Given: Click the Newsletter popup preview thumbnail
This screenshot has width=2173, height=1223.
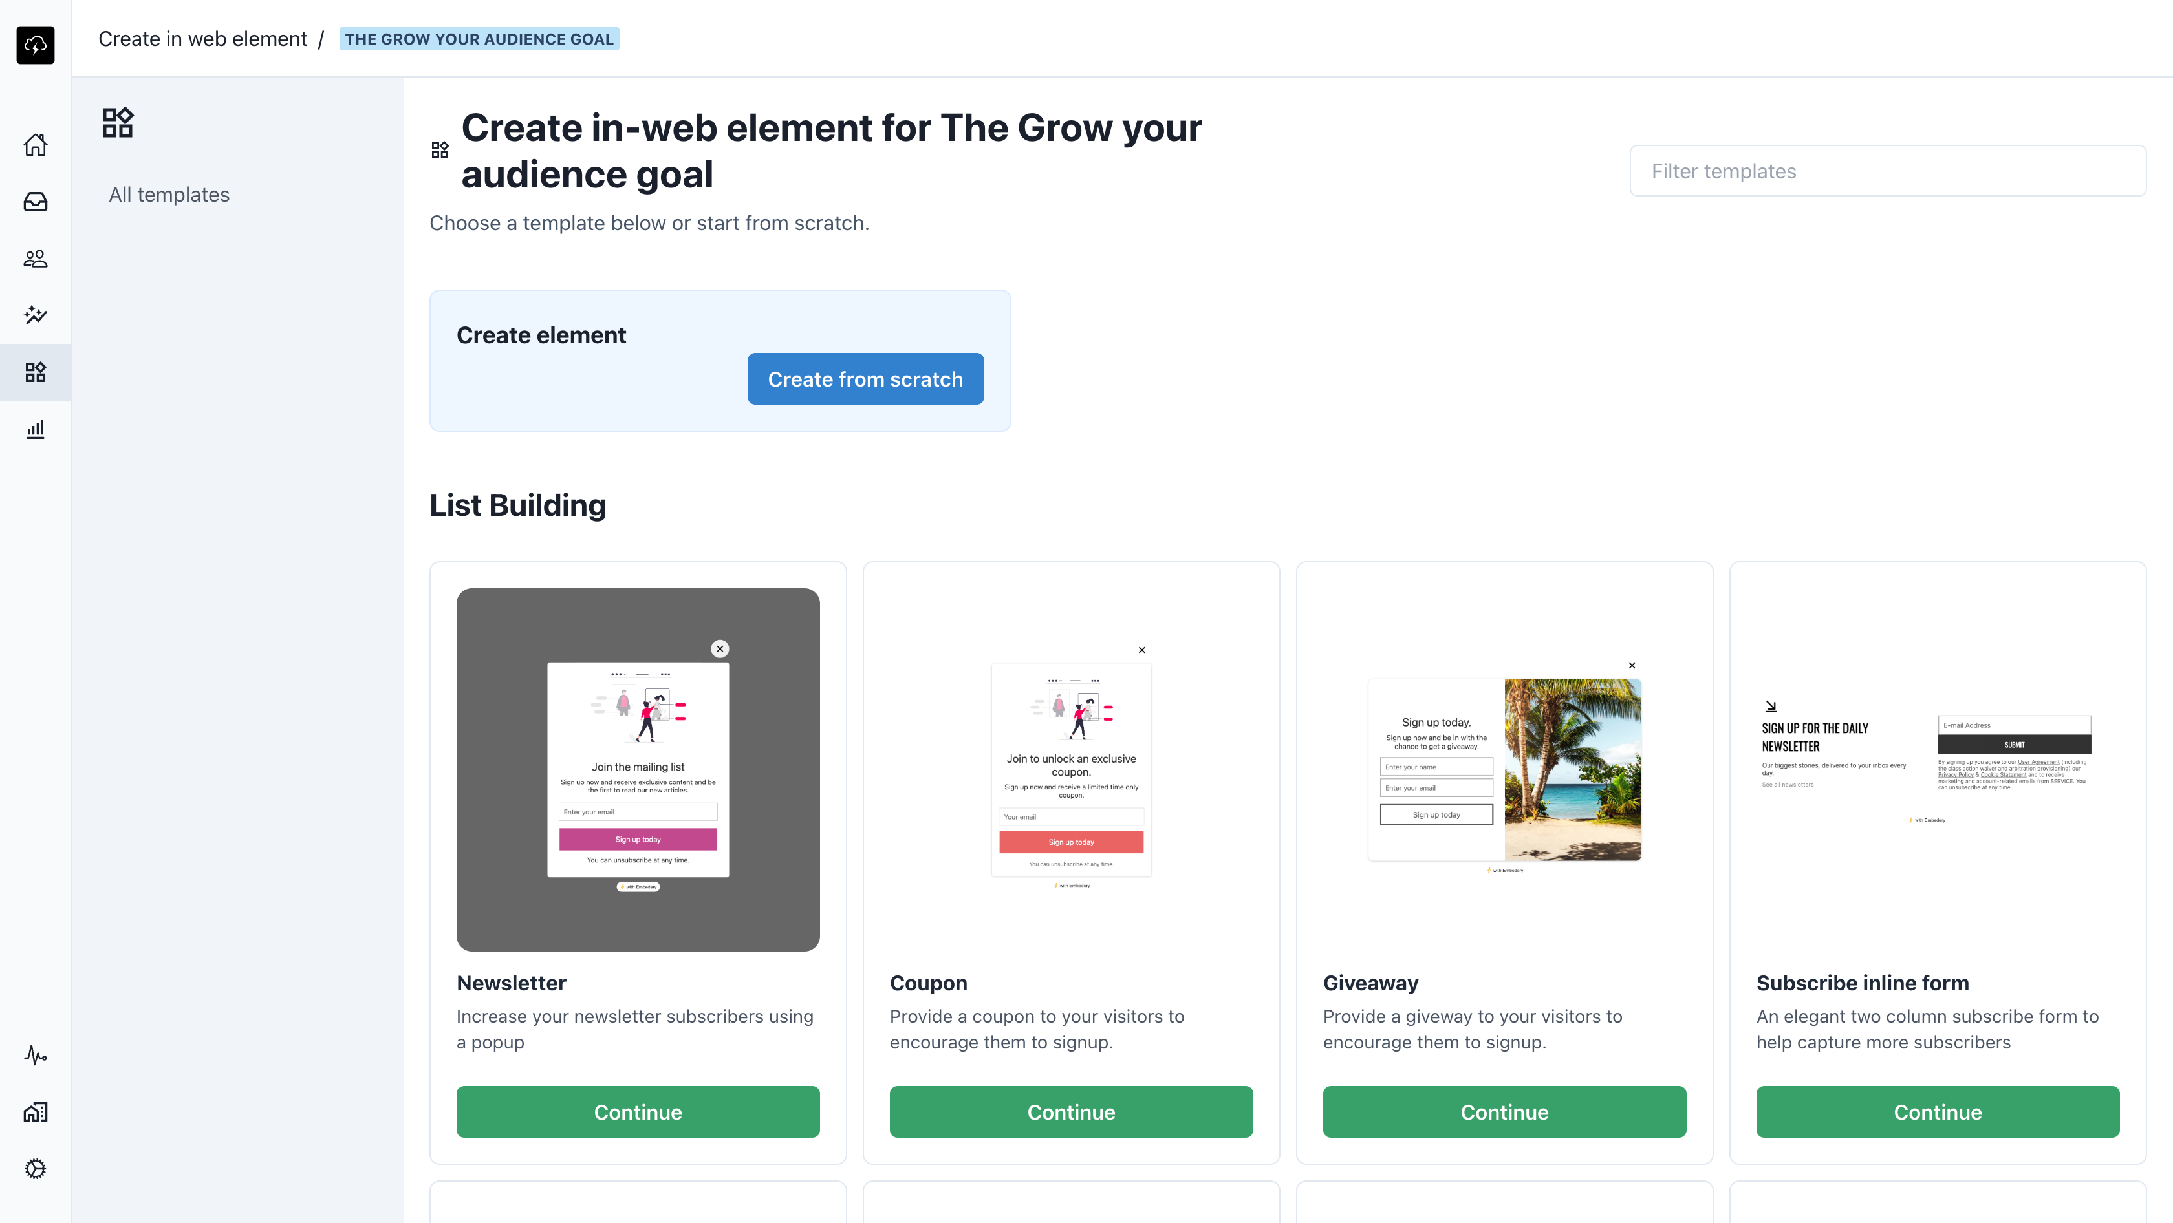Looking at the screenshot, I should 638,769.
